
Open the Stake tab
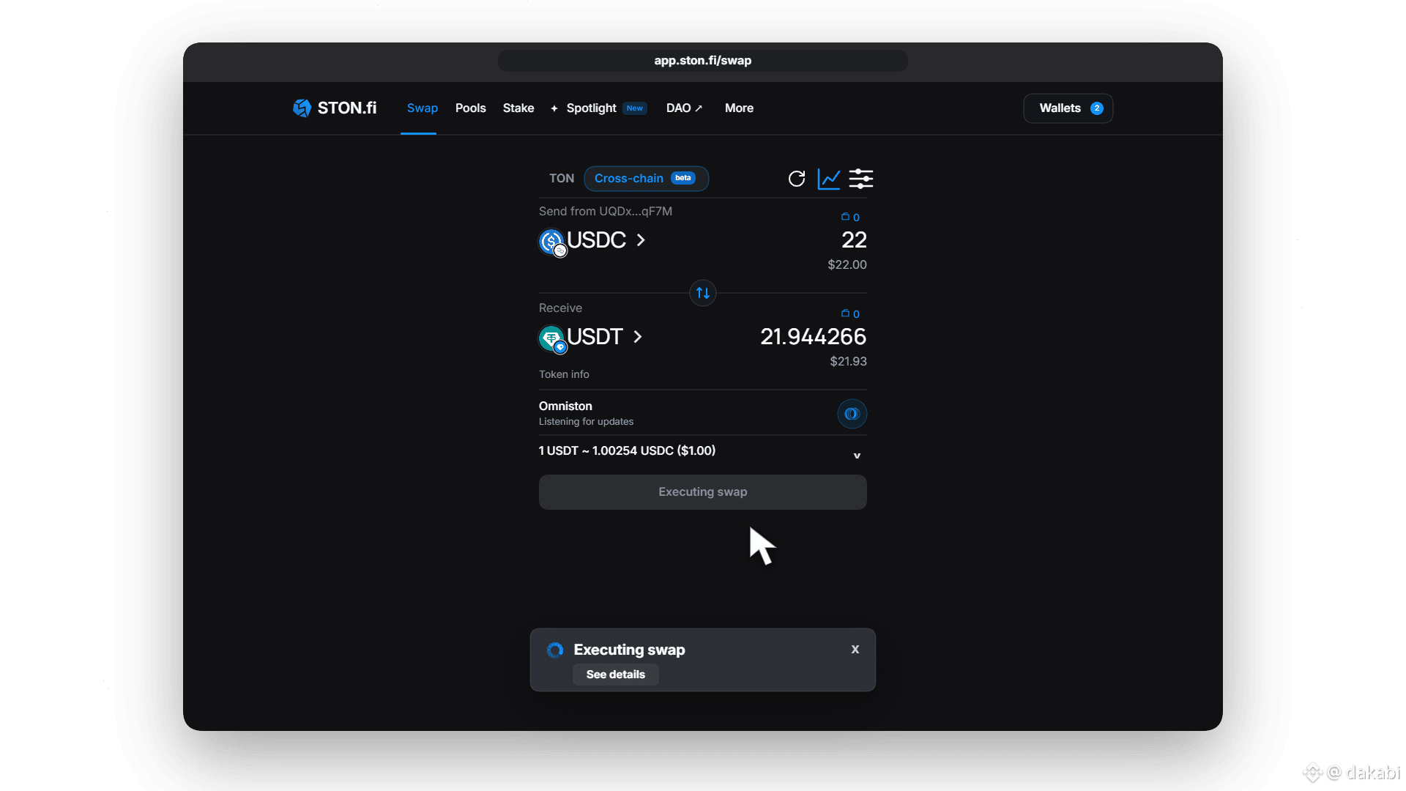click(x=518, y=108)
